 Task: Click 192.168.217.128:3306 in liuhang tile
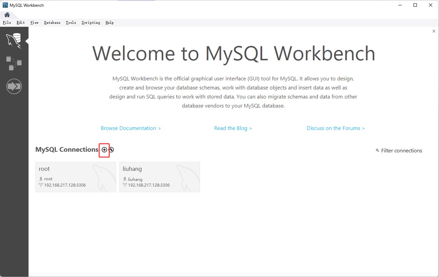[x=149, y=185]
